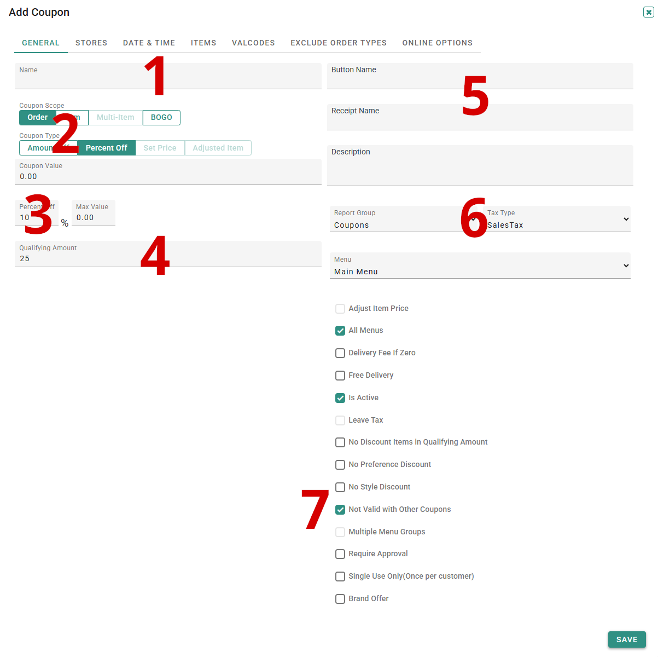658x657 pixels.
Task: Open the Menu dropdown
Action: 480,266
